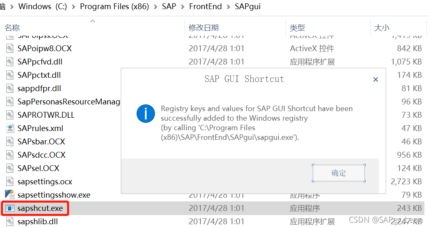429x228 pixels.
Task: Click the SAPsbar.OCX file icon
Action: 10,141
